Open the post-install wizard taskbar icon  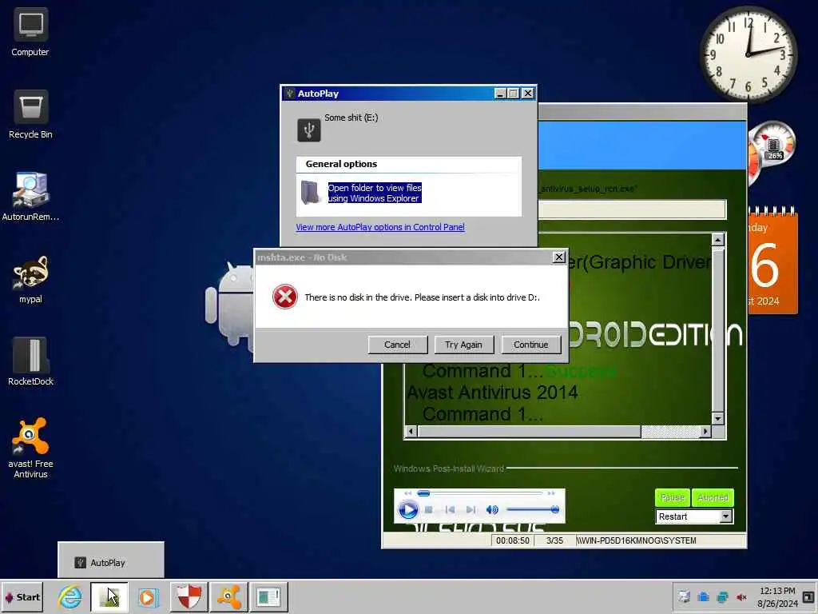pyautogui.click(x=268, y=596)
